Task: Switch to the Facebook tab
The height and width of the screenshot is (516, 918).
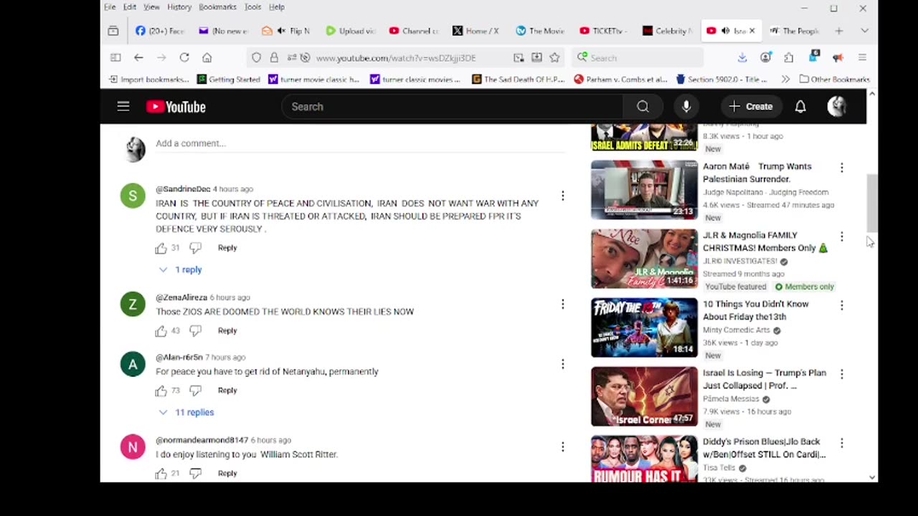Action: pos(160,31)
